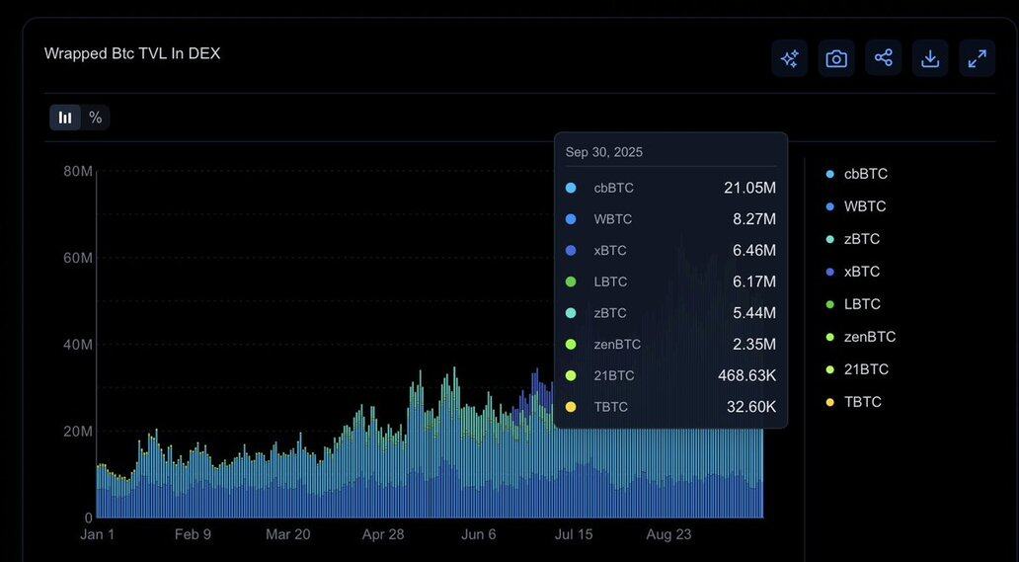Click the Wrapped Btc TVL In DEX title
The height and width of the screenshot is (562, 1019).
(132, 53)
